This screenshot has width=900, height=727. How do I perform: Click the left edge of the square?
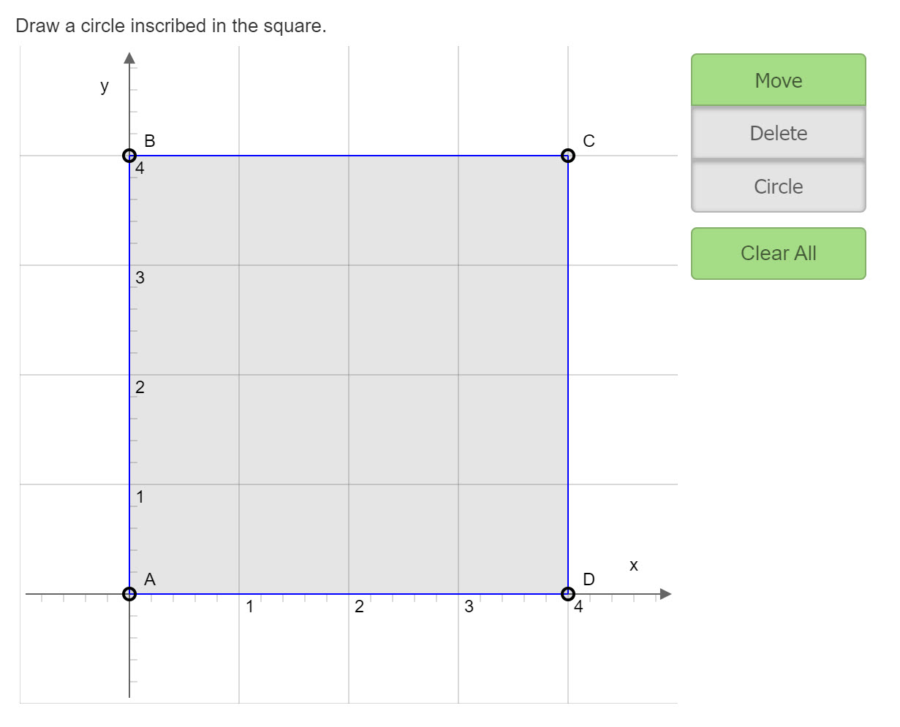click(x=129, y=373)
